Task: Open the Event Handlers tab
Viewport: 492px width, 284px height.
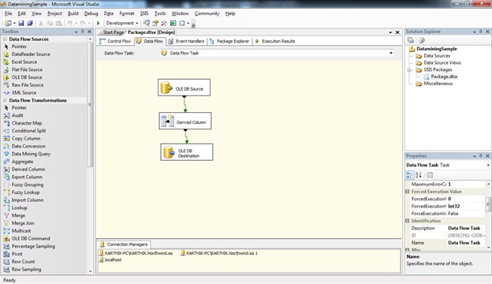Action: [186, 41]
